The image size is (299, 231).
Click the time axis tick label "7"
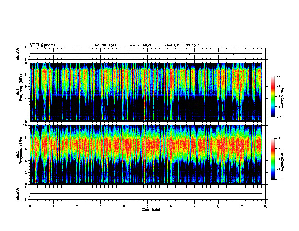[x=195, y=206]
